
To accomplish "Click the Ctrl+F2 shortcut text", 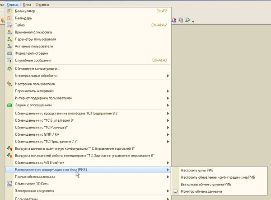I will click(162, 11).
